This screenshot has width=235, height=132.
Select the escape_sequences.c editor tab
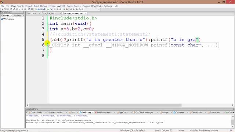73,13
